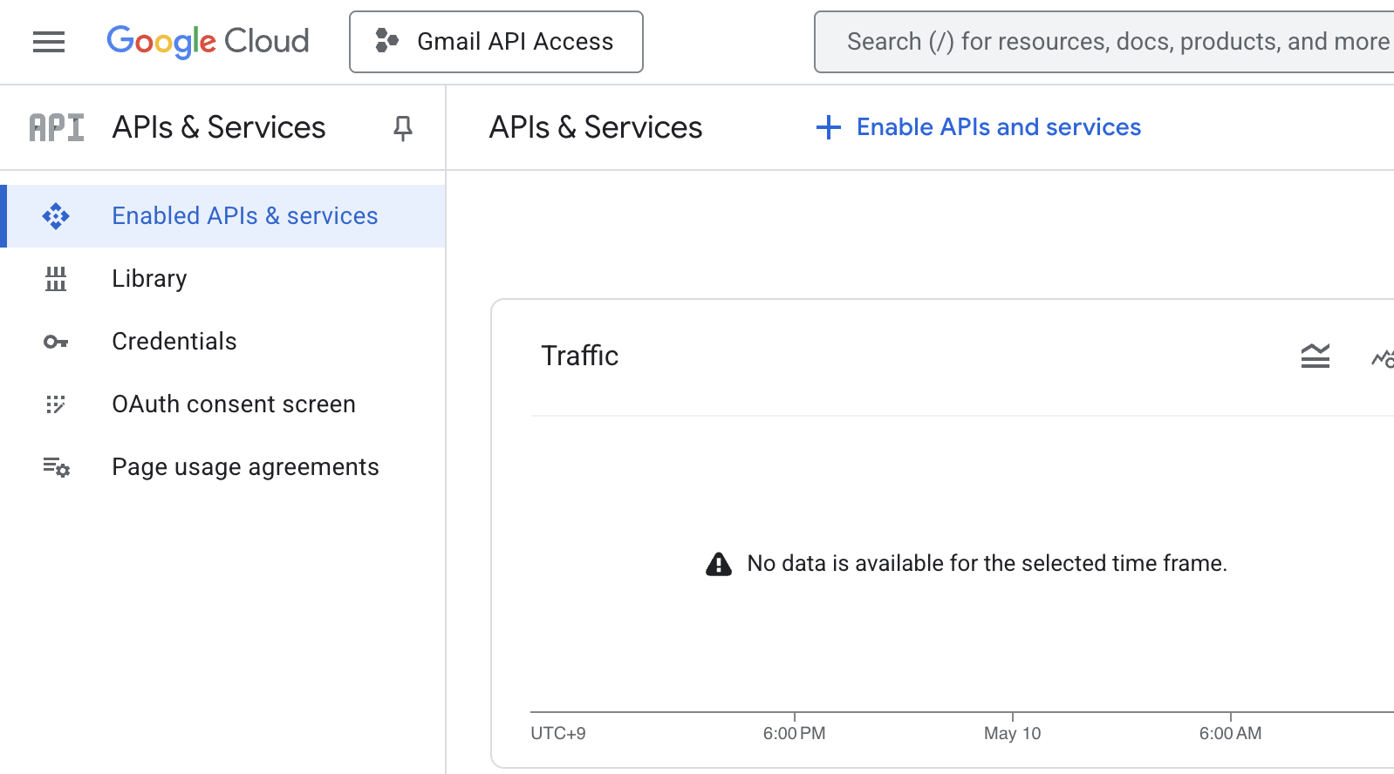Click the May 10 axis marker
Screen dimensions: 1394x774
coord(1013,733)
